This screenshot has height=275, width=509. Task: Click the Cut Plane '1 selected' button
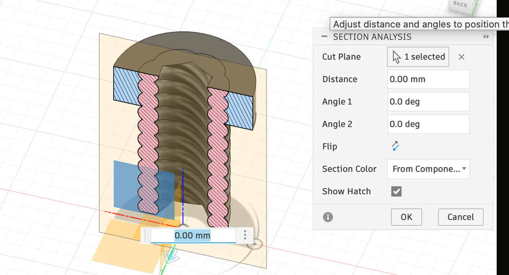click(418, 57)
